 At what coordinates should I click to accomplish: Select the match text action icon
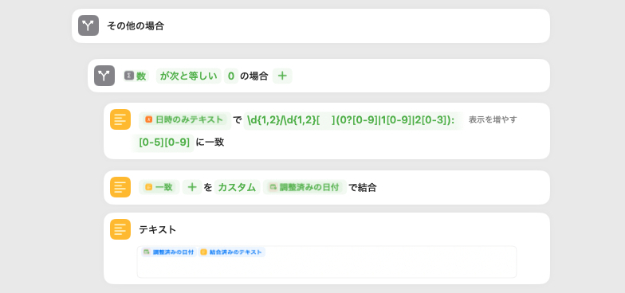[x=120, y=119]
